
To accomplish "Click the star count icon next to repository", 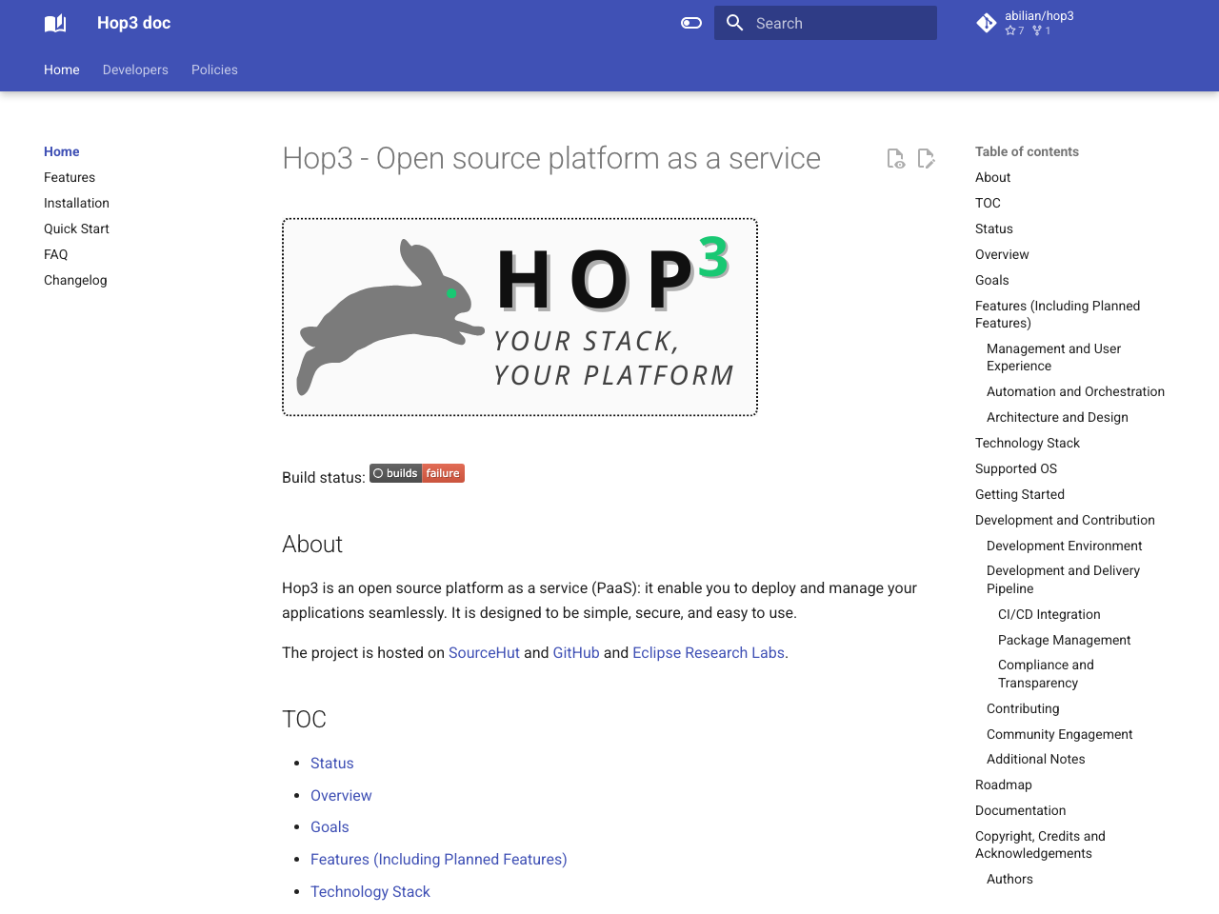I will click(1009, 30).
